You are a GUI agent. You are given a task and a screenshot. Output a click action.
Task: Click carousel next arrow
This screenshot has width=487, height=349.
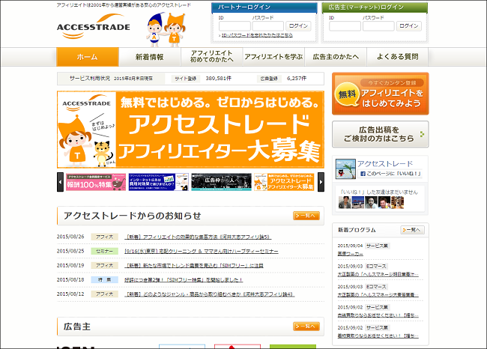pyautogui.click(x=321, y=182)
